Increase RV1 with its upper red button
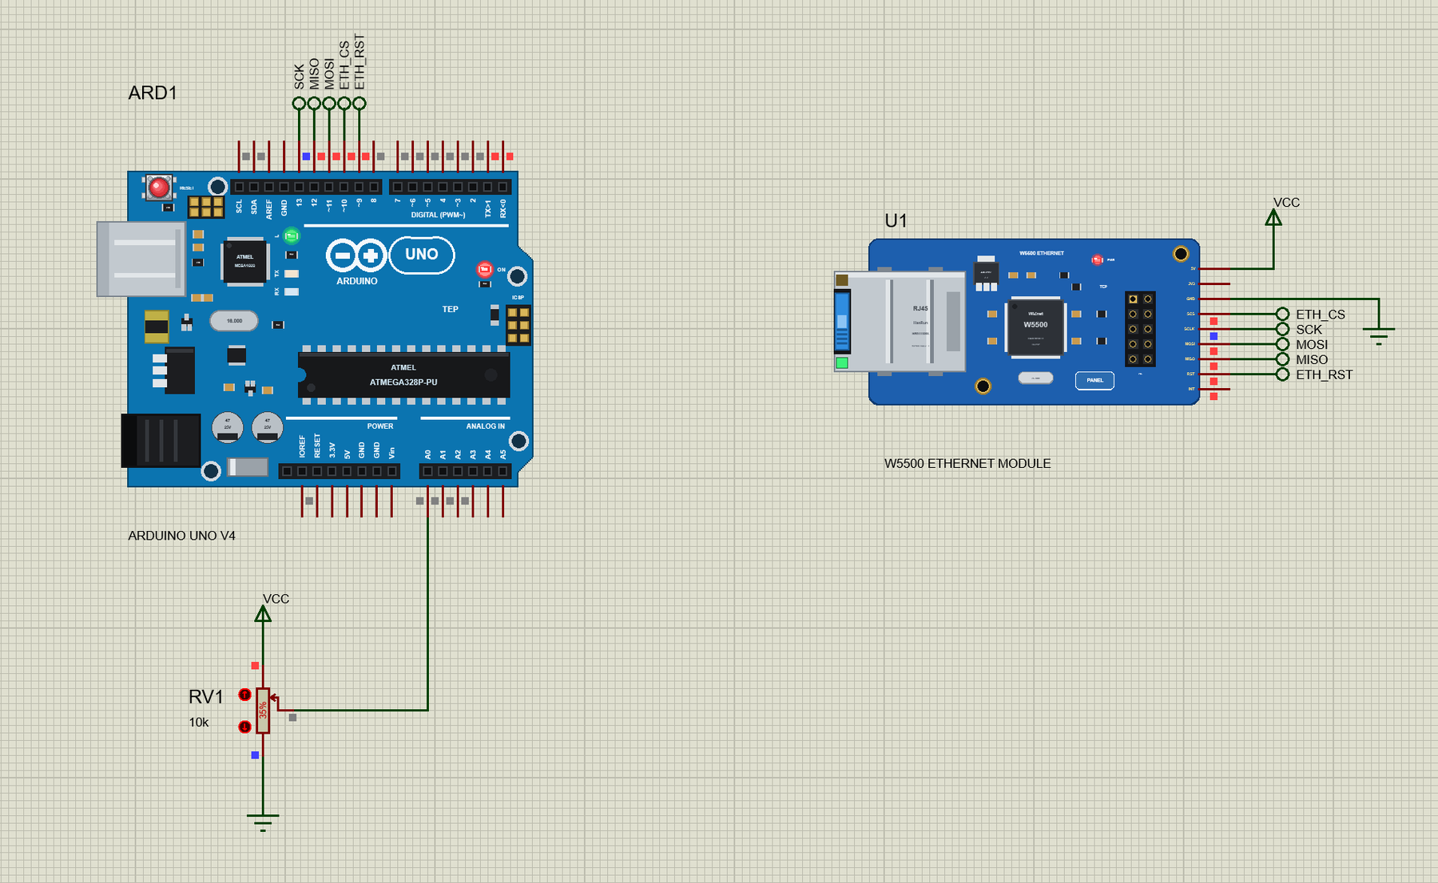The height and width of the screenshot is (883, 1438). (x=245, y=695)
